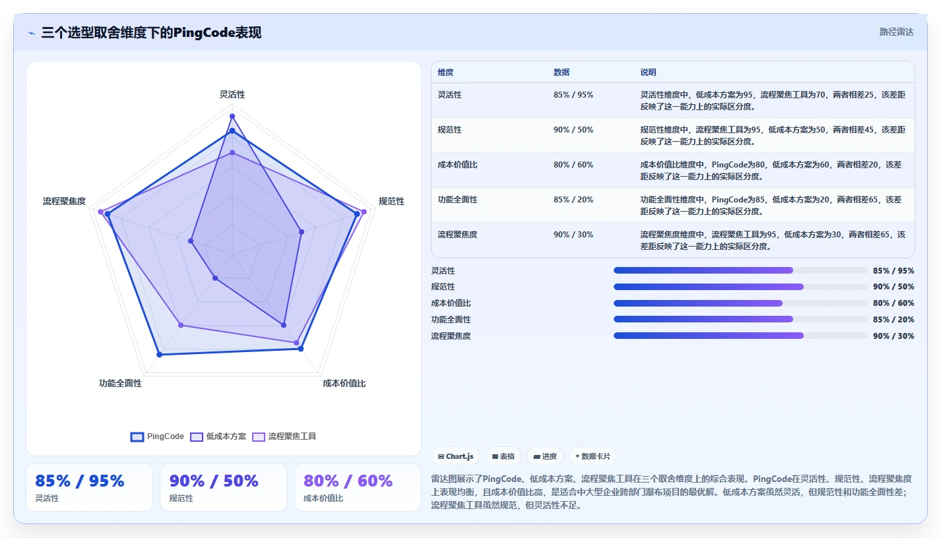The height and width of the screenshot is (538, 941).
Task: Click the 数据 table column header
Action: [562, 73]
